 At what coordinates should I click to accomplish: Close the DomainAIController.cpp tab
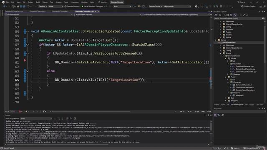98,11
